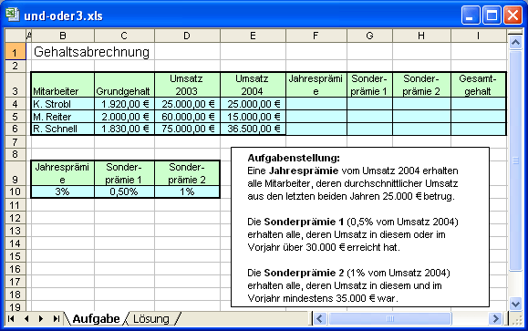Select column C header
The image size is (528, 331).
[x=124, y=36]
